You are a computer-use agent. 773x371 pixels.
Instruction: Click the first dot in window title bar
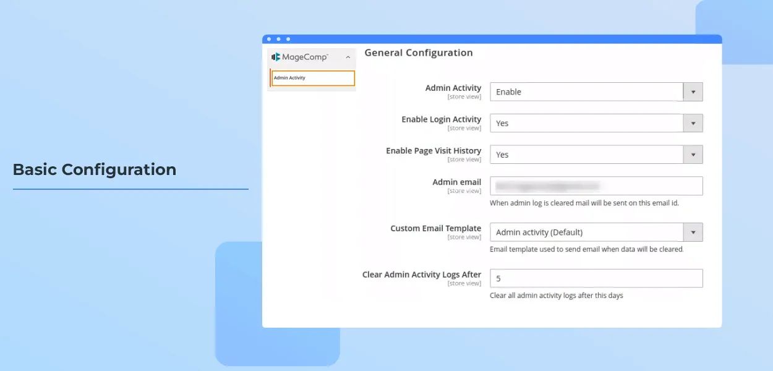point(269,39)
